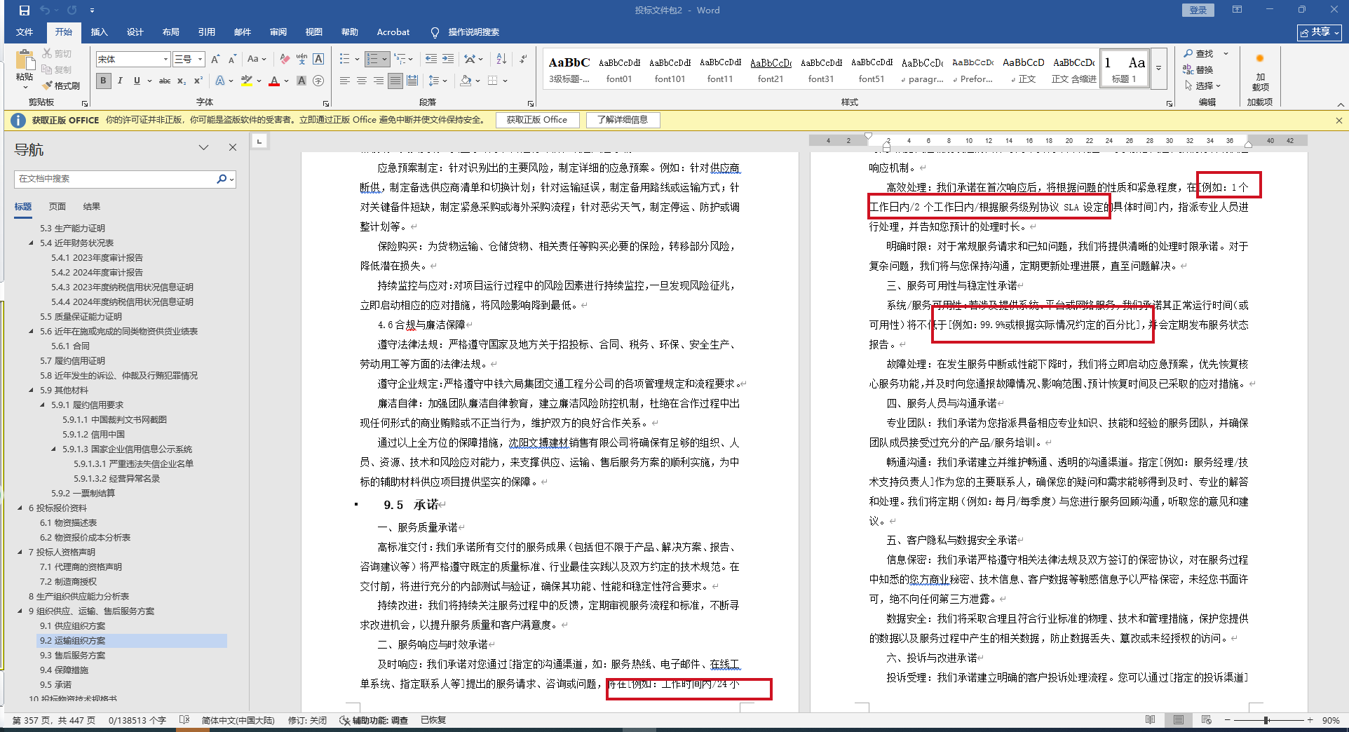The width and height of the screenshot is (1349, 732).
Task: Align text to the left
Action: pos(345,81)
